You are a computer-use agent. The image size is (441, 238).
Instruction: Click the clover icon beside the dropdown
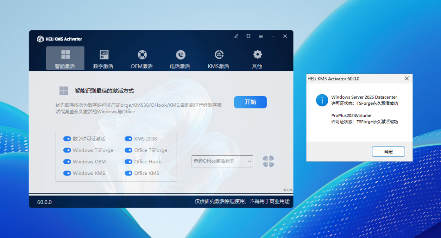pyautogui.click(x=268, y=161)
